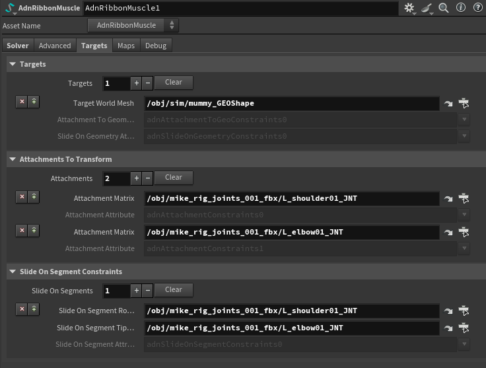
Task: Click the Attachments count field
Action: pyautogui.click(x=116, y=178)
